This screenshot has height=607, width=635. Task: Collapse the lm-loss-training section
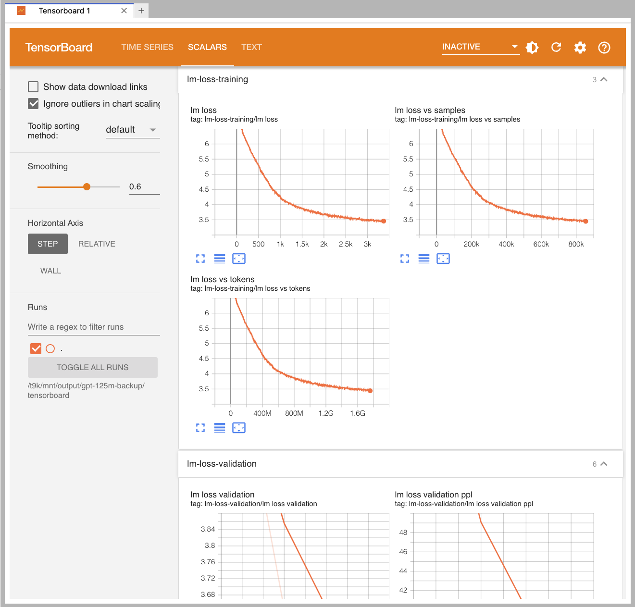pos(604,79)
